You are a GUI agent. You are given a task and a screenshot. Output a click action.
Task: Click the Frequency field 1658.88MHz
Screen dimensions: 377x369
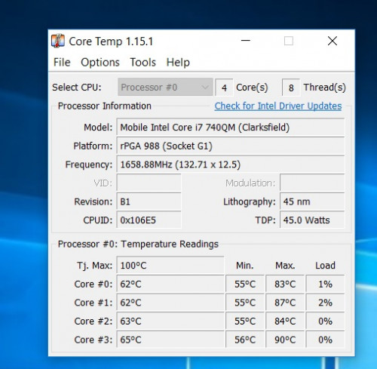(230, 165)
